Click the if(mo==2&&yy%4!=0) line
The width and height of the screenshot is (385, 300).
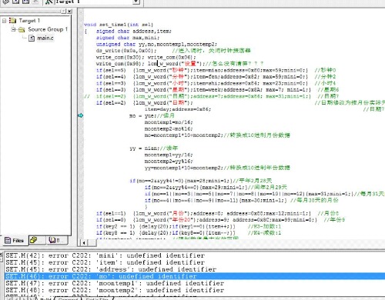200,181
